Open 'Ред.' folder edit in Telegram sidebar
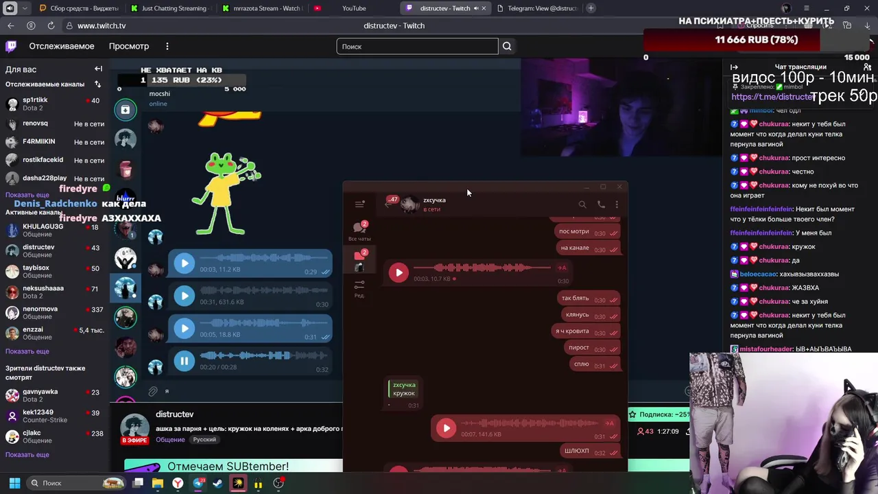The width and height of the screenshot is (878, 494). pos(359,288)
